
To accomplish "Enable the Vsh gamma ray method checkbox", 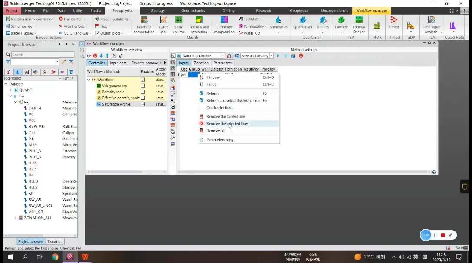I will tap(143, 86).
